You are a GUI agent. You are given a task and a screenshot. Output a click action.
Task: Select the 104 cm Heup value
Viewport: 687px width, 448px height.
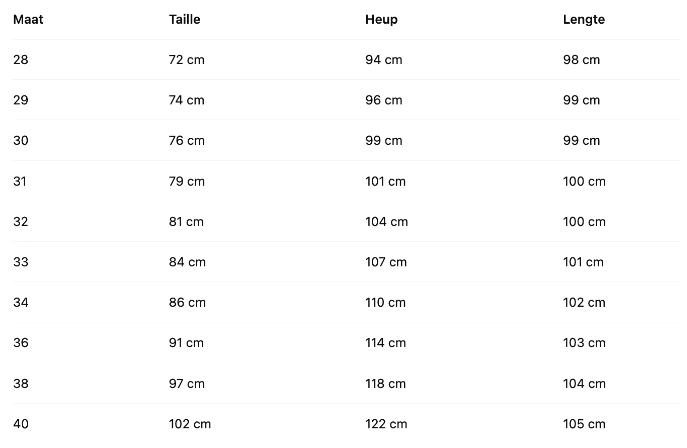pos(386,222)
